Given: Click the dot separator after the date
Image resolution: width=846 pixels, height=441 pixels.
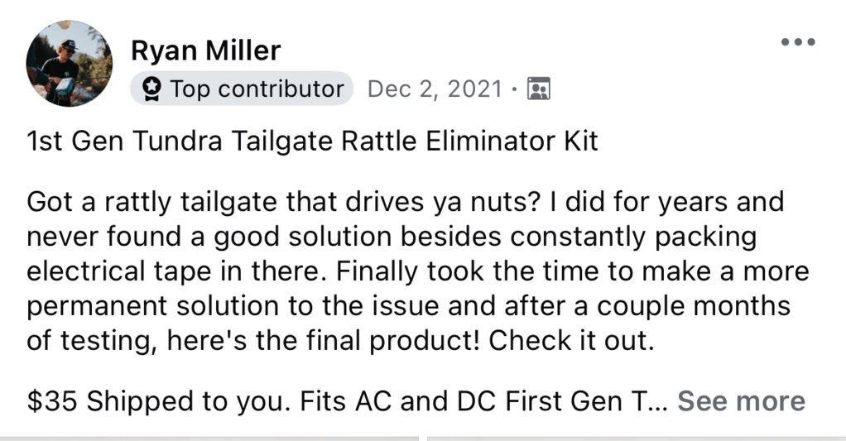Looking at the screenshot, I should pos(515,89).
